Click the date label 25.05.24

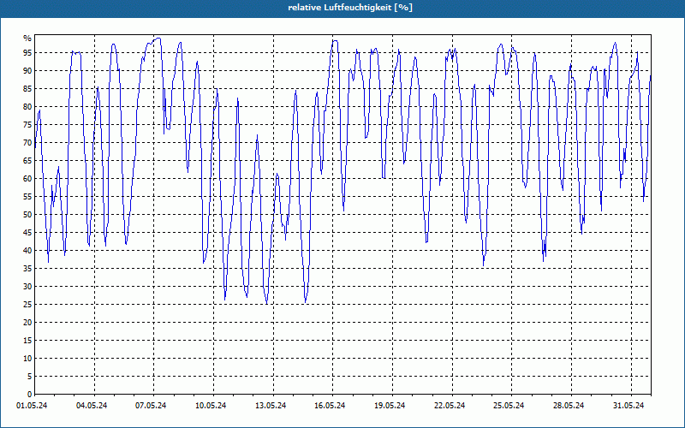[509, 406]
